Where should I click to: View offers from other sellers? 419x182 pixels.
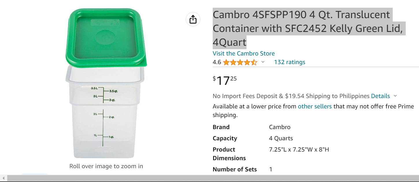pos(315,106)
